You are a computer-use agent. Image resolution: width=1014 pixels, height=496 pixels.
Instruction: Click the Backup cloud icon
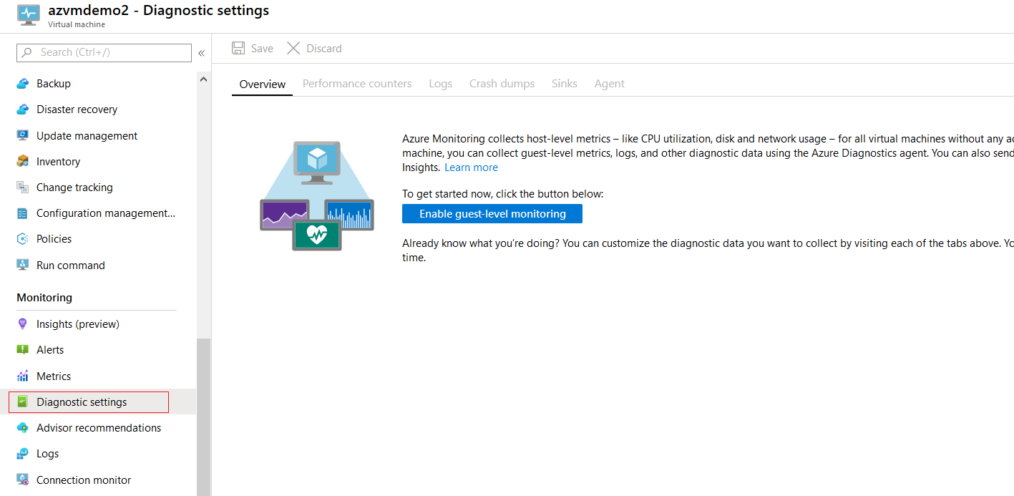pos(22,84)
